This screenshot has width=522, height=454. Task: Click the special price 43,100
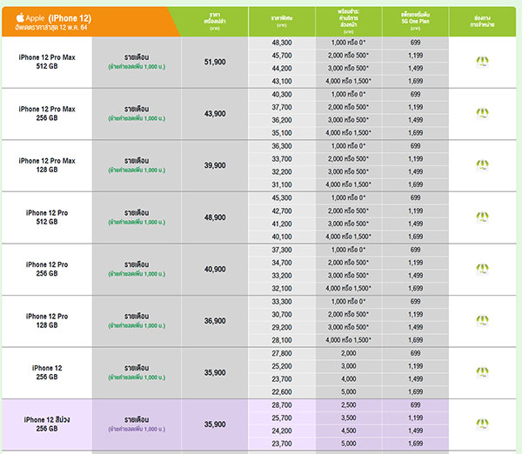(x=282, y=81)
